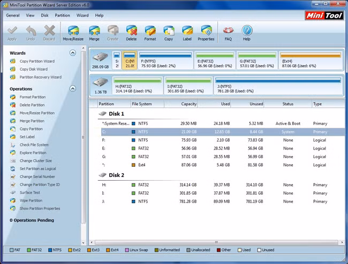Image resolution: width=348 pixels, height=264 pixels.
Task: Click Wipe Partition in Operations list
Action: pyautogui.click(x=31, y=200)
